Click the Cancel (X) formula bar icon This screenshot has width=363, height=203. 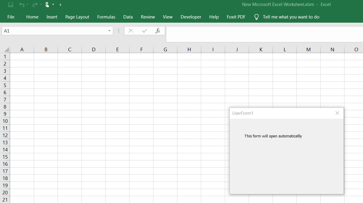[131, 31]
